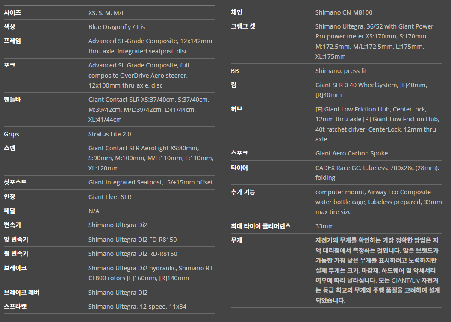Select 'Giant SLR 0 40 WheelSystem' rim text
Image resolution: width=451 pixels, height=322 pixels.
[371, 90]
